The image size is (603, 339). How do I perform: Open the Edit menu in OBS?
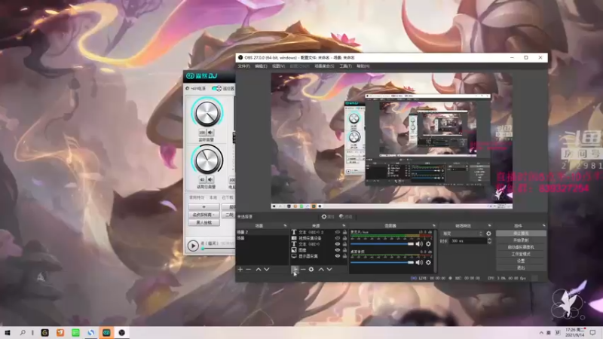pos(261,66)
